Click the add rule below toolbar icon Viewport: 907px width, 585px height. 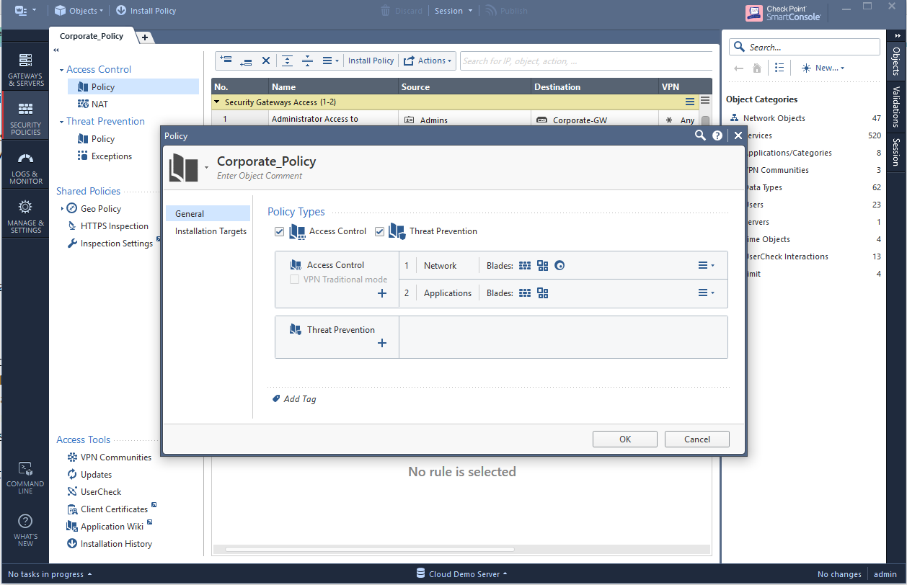point(246,61)
